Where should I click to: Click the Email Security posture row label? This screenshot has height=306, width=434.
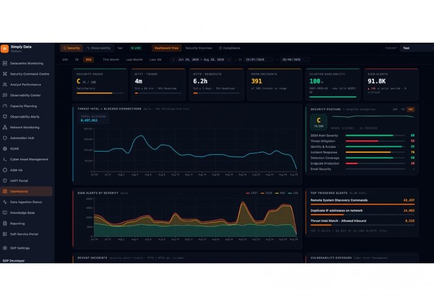pos(321,169)
